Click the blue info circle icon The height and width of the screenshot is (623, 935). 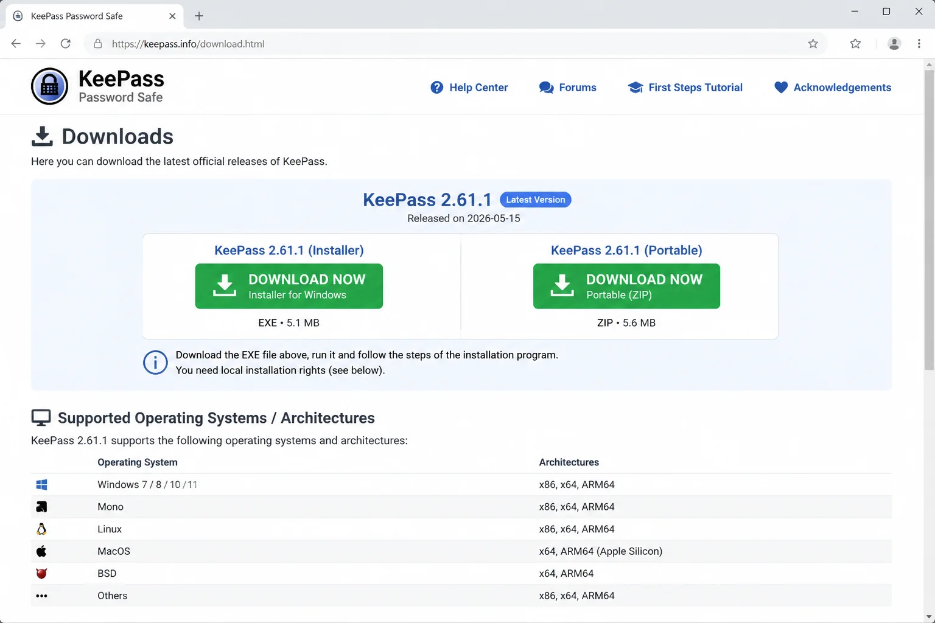[155, 363]
